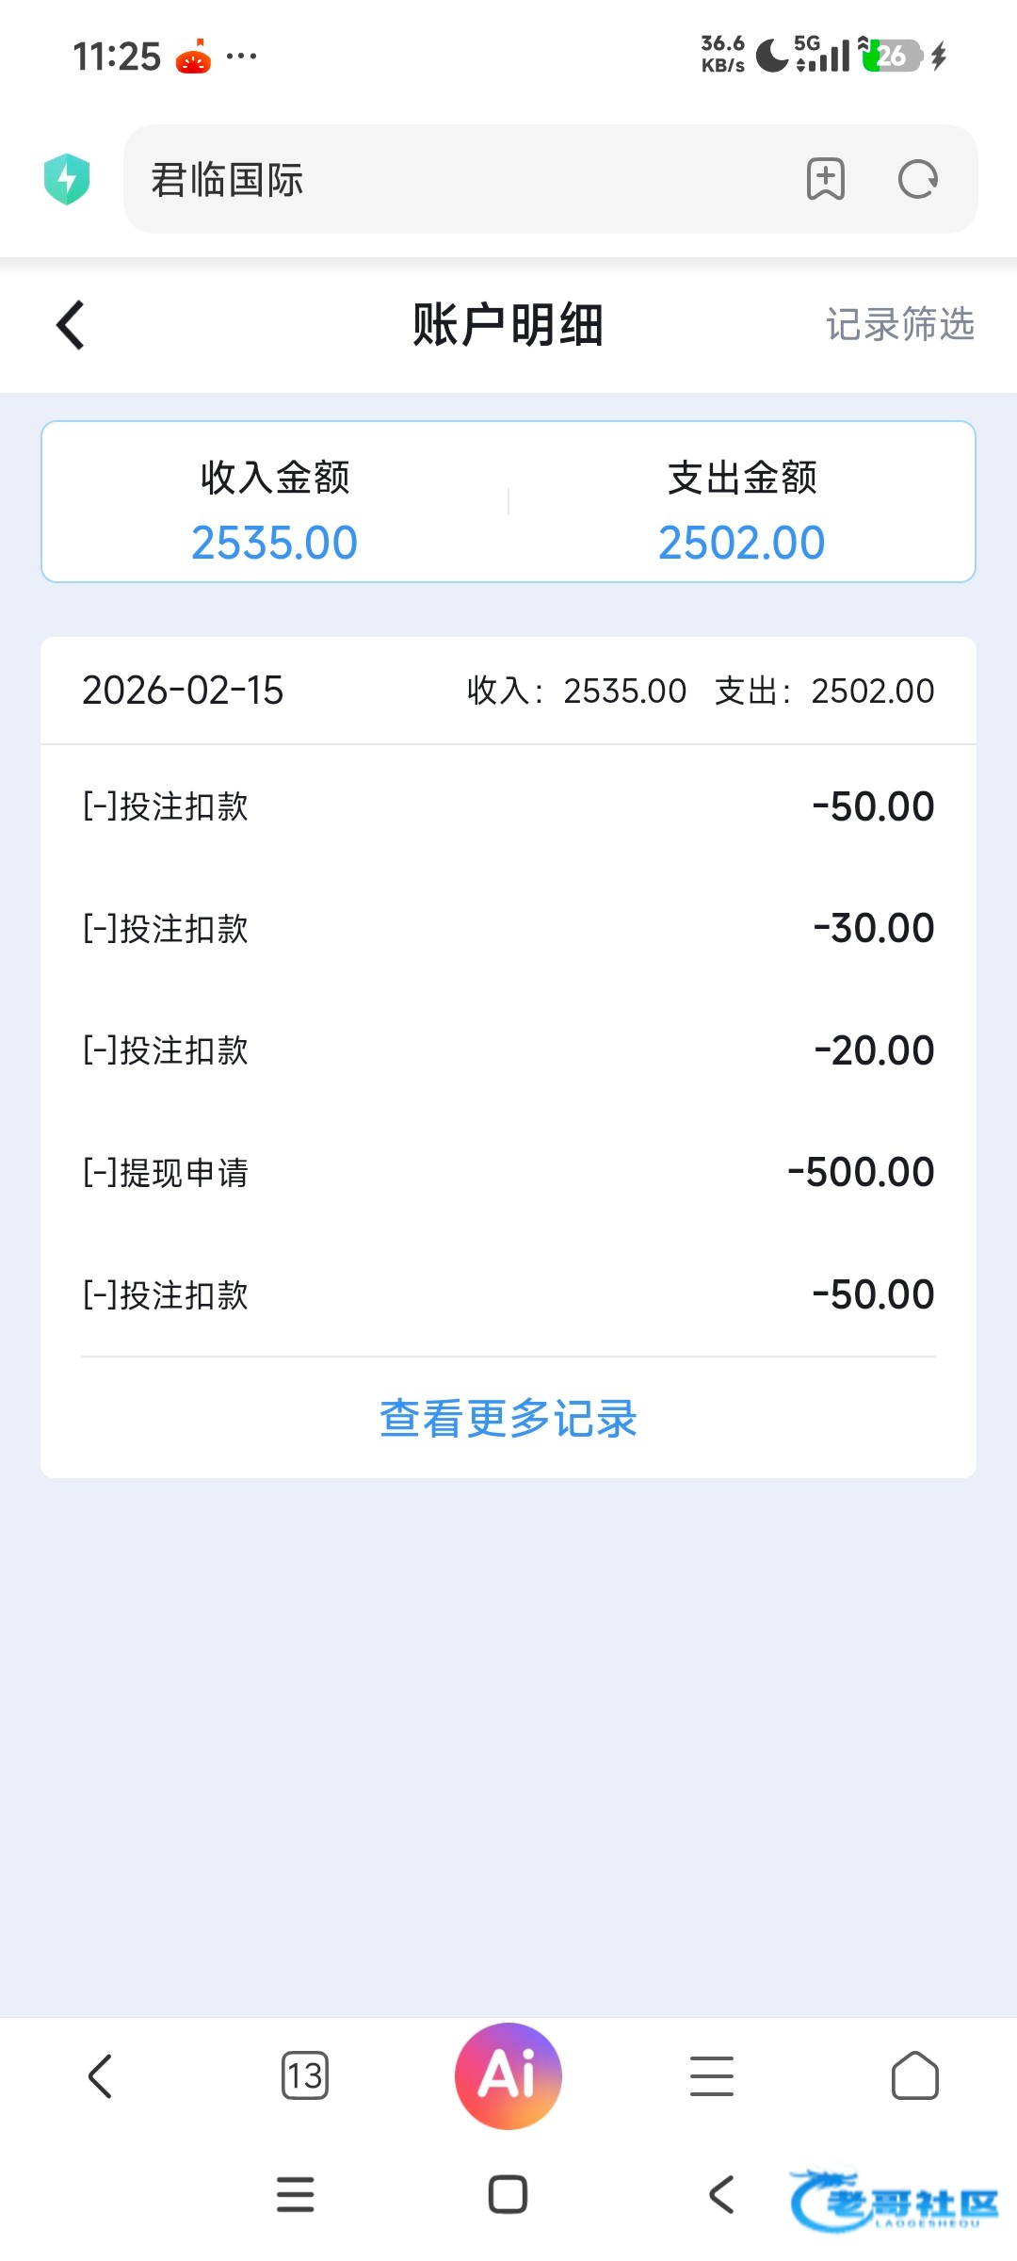Tap the 2026-02-15 date summary row
1017x2261 pixels.
[508, 691]
